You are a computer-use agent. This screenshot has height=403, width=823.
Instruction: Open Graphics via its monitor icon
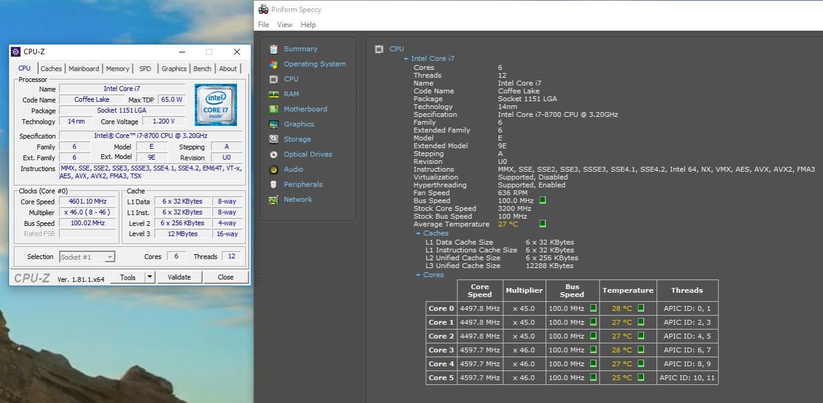point(274,124)
